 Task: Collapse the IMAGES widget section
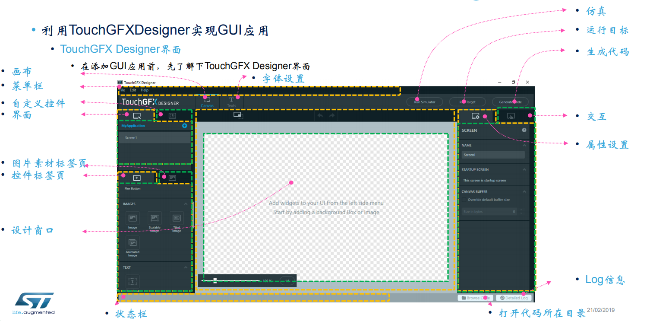[x=186, y=204]
